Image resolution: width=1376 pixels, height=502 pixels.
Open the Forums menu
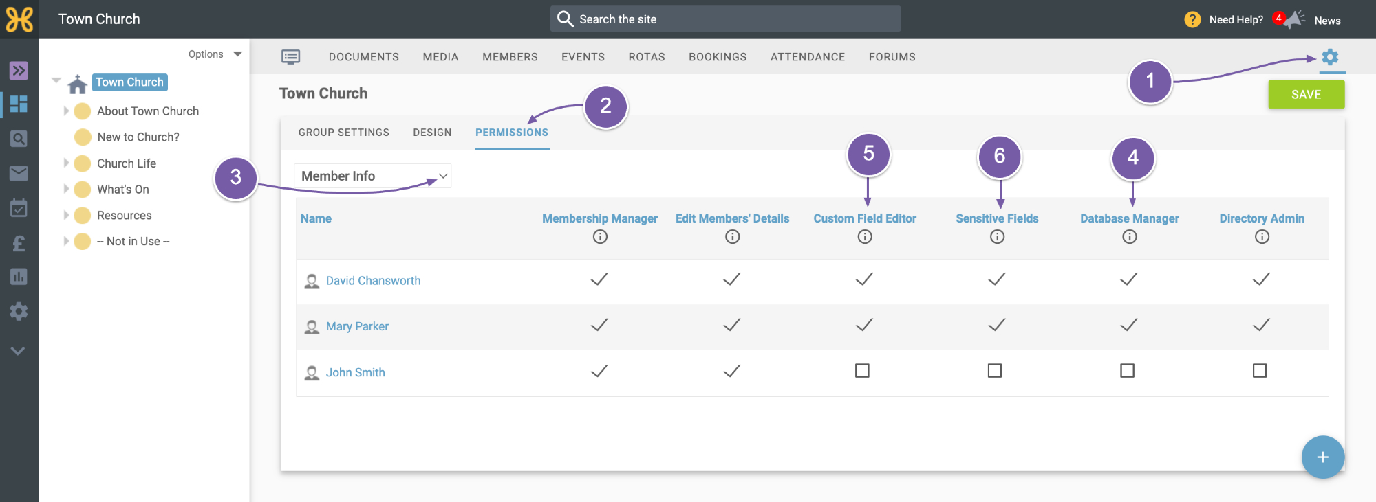pos(892,57)
